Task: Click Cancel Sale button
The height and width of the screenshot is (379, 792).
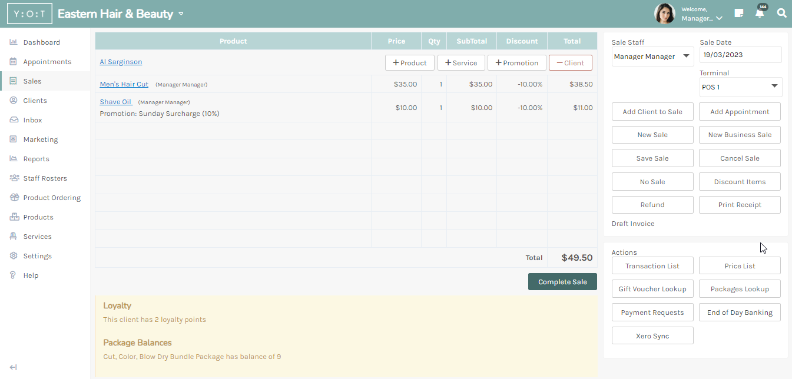Action: (740, 158)
